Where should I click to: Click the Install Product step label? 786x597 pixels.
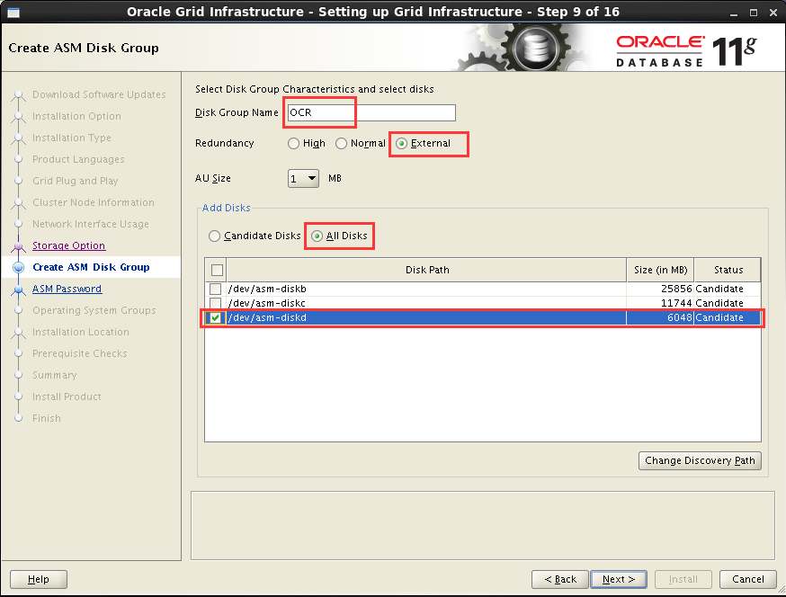point(67,397)
